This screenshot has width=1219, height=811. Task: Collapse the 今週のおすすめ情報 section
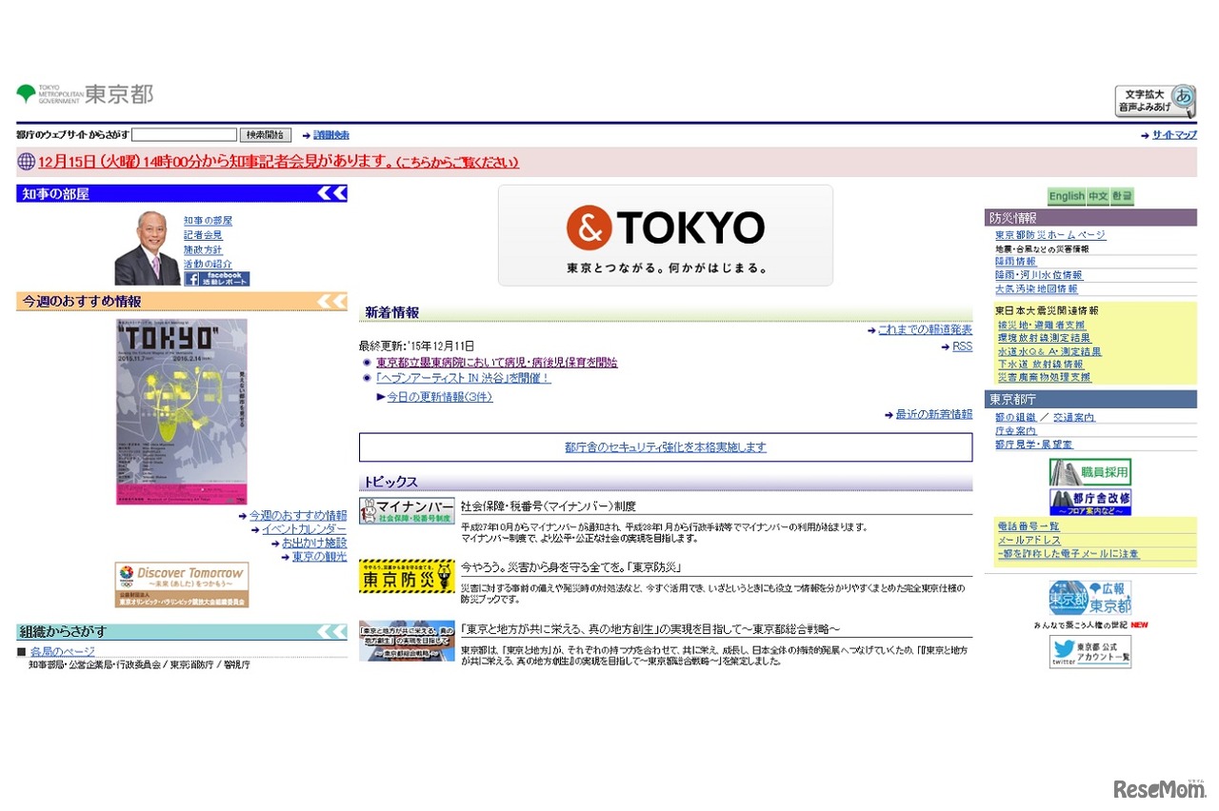(x=332, y=302)
